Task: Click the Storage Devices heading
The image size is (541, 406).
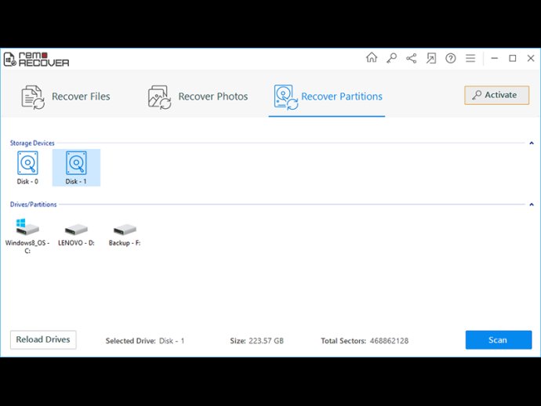Action: tap(32, 143)
